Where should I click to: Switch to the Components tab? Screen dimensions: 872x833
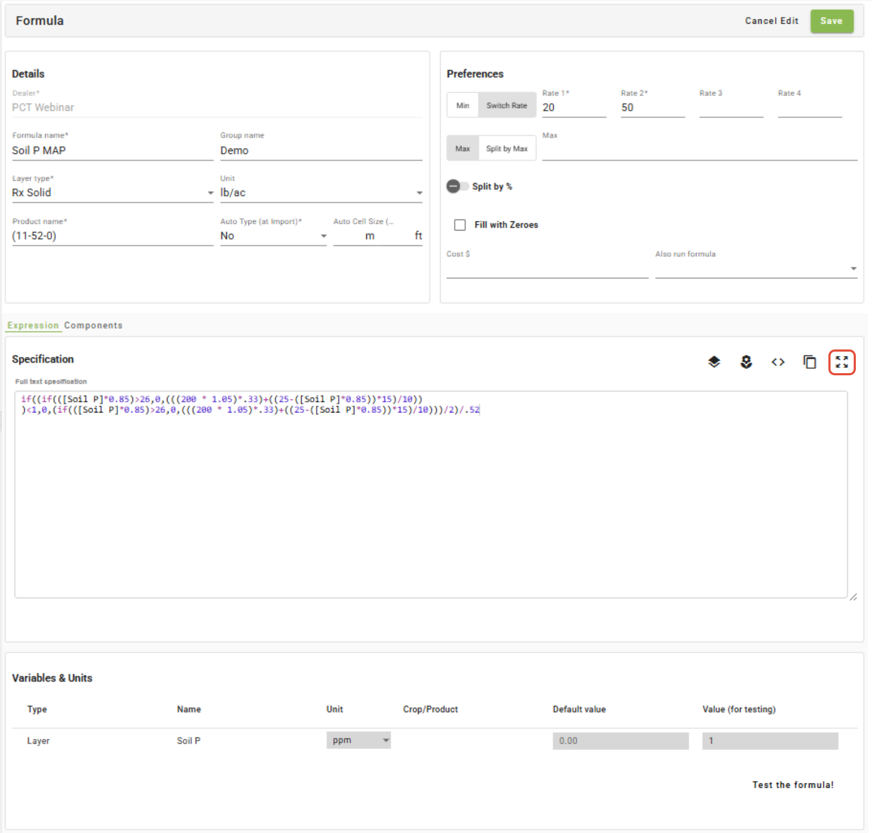coord(93,325)
